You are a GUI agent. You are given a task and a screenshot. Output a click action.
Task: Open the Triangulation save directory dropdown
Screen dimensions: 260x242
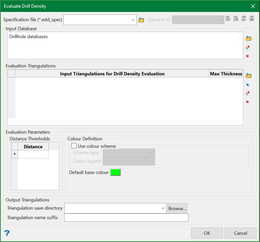tap(163, 208)
